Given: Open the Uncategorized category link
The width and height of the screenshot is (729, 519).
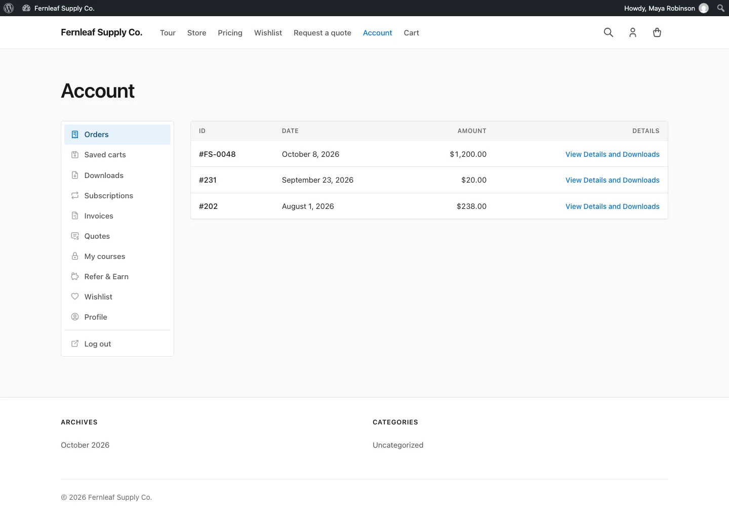Looking at the screenshot, I should point(398,445).
